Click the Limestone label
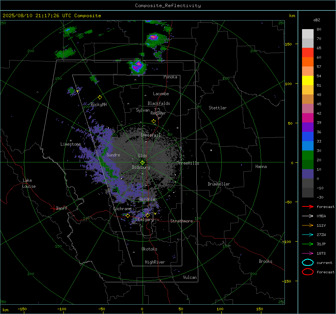 point(71,144)
